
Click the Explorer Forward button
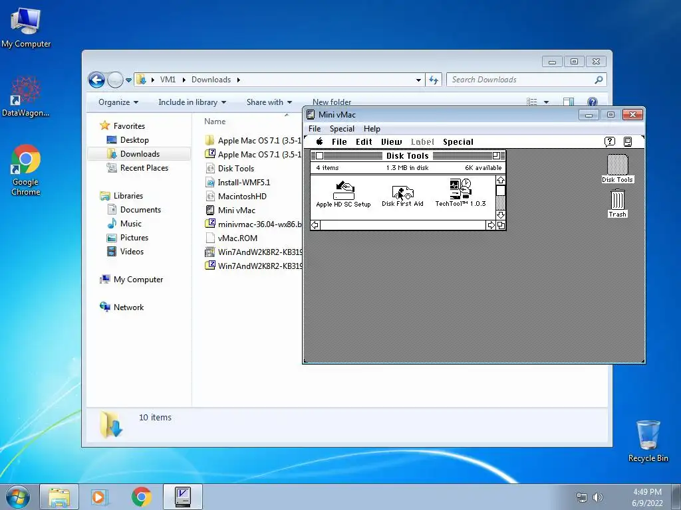click(x=115, y=80)
